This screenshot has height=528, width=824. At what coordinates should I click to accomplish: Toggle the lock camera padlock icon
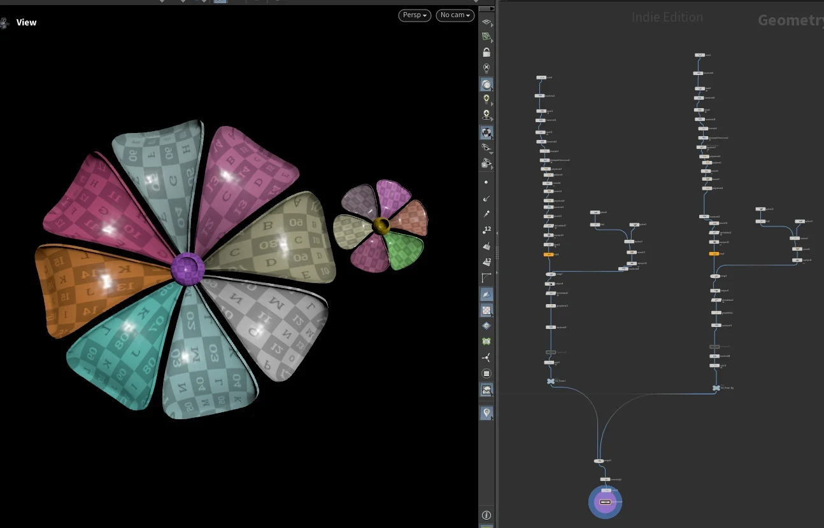click(487, 52)
